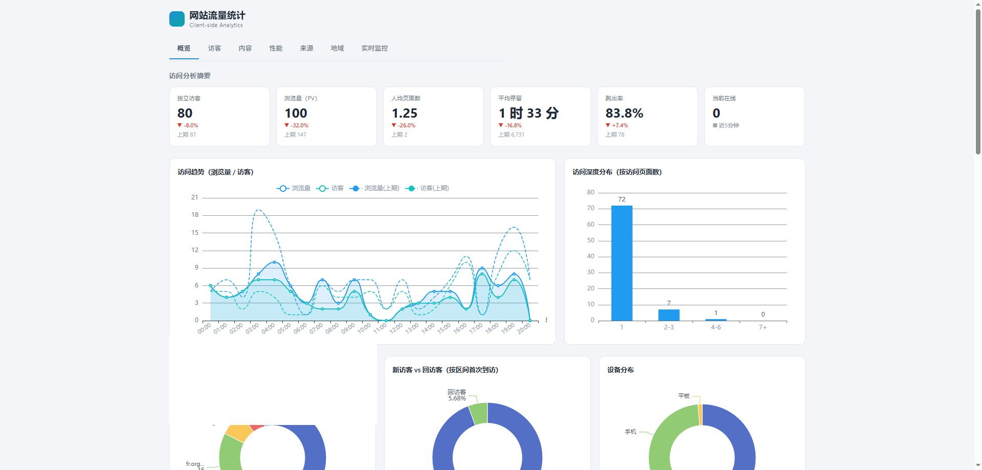This screenshot has height=470, width=982.
Task: Click the 近5分钟 label
Action: 726,125
